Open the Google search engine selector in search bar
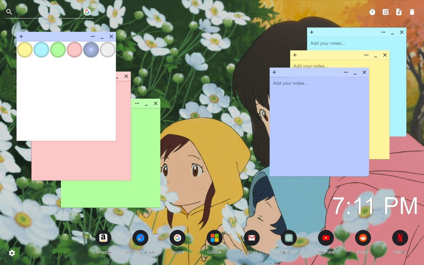 click(x=87, y=12)
